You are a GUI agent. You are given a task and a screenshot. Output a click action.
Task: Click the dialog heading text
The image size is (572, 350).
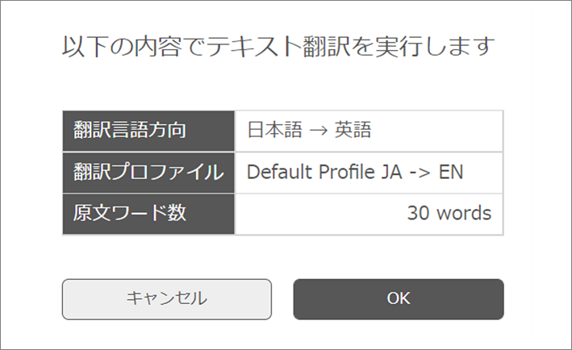[x=276, y=47]
